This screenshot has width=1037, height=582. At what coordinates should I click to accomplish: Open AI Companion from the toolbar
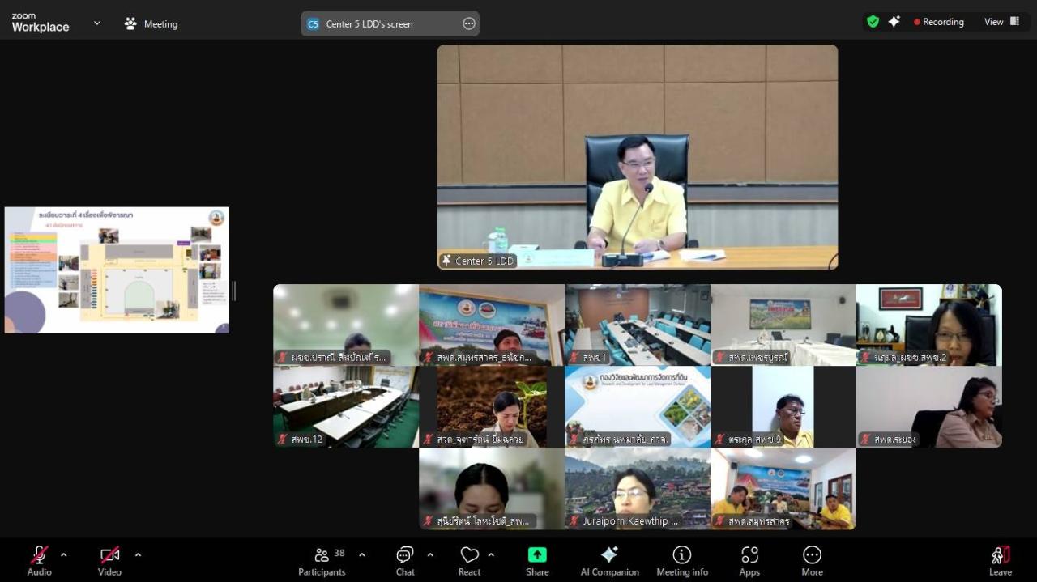pyautogui.click(x=609, y=560)
